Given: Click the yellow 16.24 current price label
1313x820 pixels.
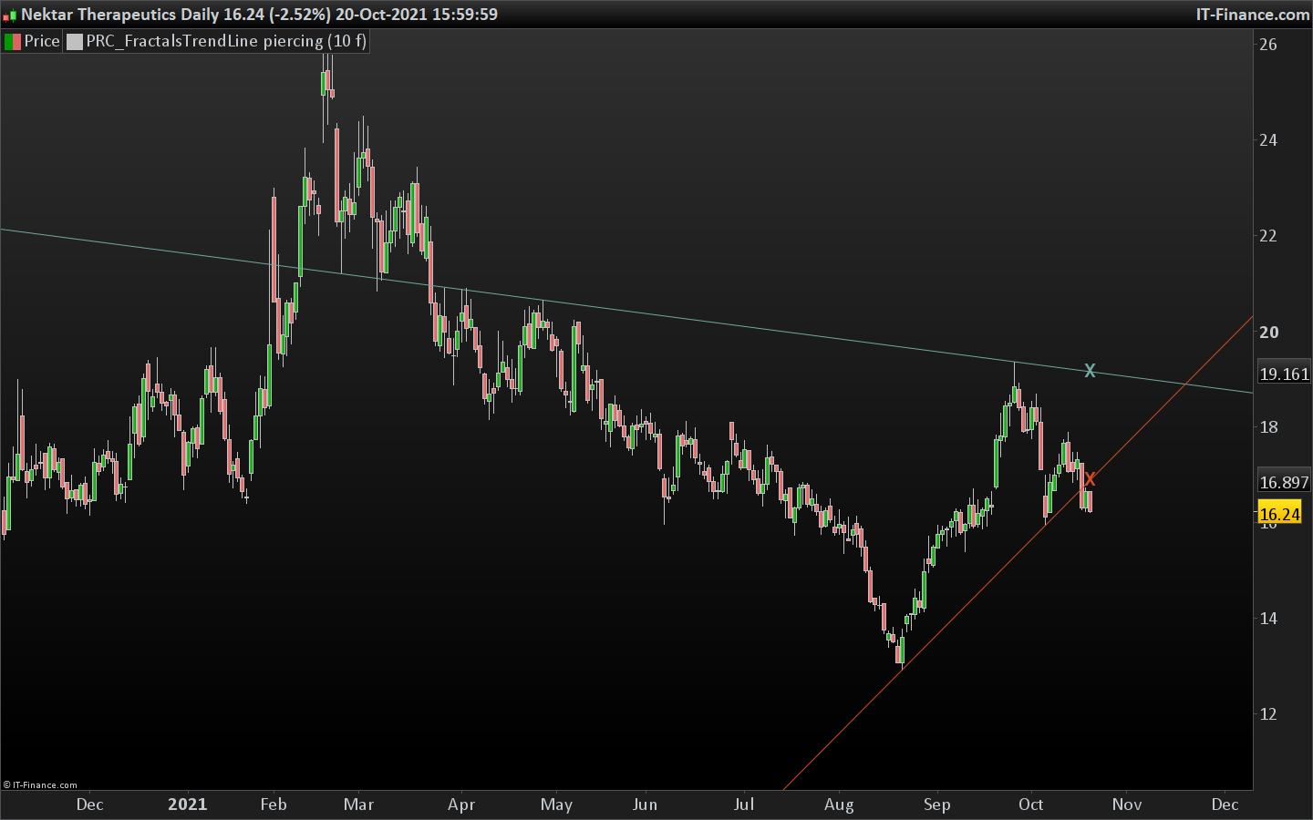Looking at the screenshot, I should click(1279, 514).
